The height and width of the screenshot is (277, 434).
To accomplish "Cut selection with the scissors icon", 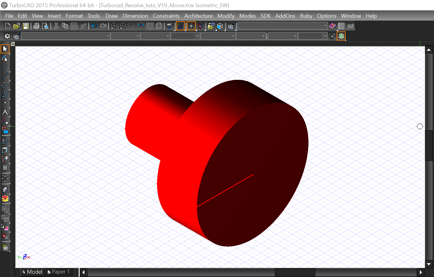I will click(56, 26).
